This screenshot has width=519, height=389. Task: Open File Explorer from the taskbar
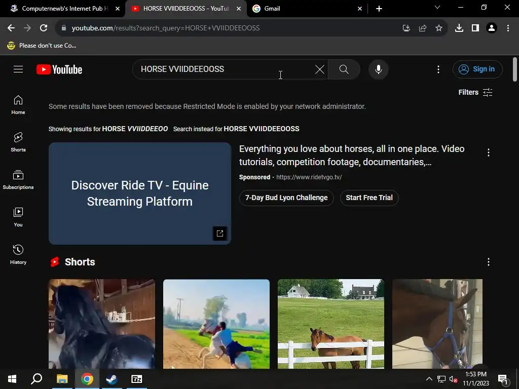62,379
